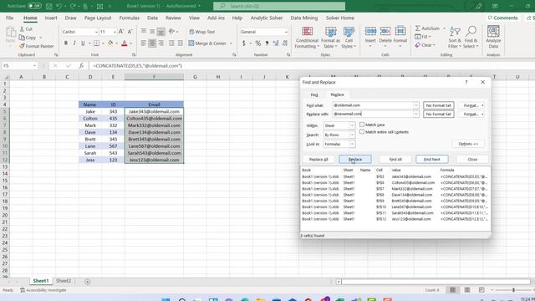Click the Insert cells button
The image size is (535, 301).
[370, 37]
